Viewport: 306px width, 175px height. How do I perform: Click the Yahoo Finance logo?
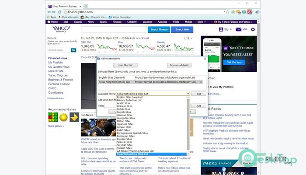[61, 29]
